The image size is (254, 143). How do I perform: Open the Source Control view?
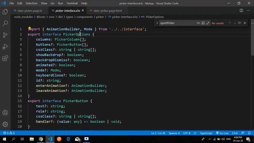[x=5, y=35]
